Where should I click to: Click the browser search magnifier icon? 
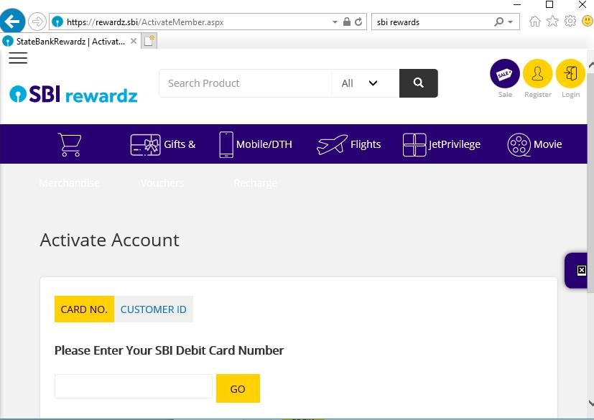499,22
